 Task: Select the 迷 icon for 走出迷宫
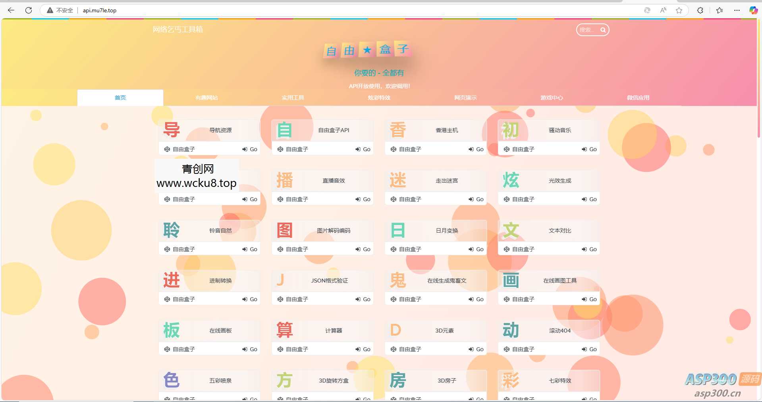(x=397, y=180)
